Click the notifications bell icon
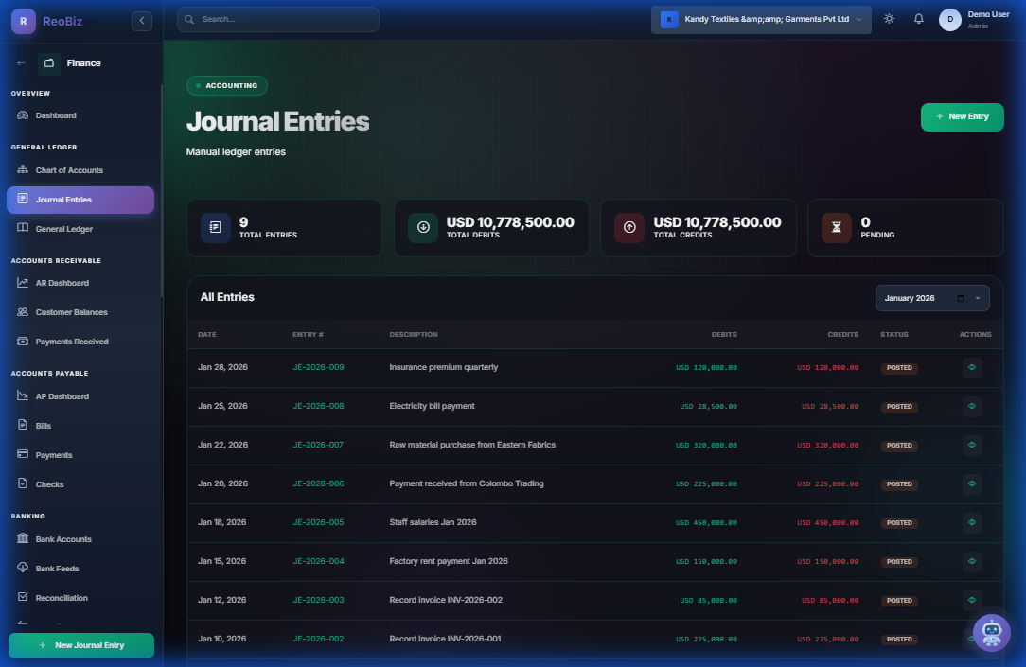The height and width of the screenshot is (667, 1026). (x=918, y=18)
